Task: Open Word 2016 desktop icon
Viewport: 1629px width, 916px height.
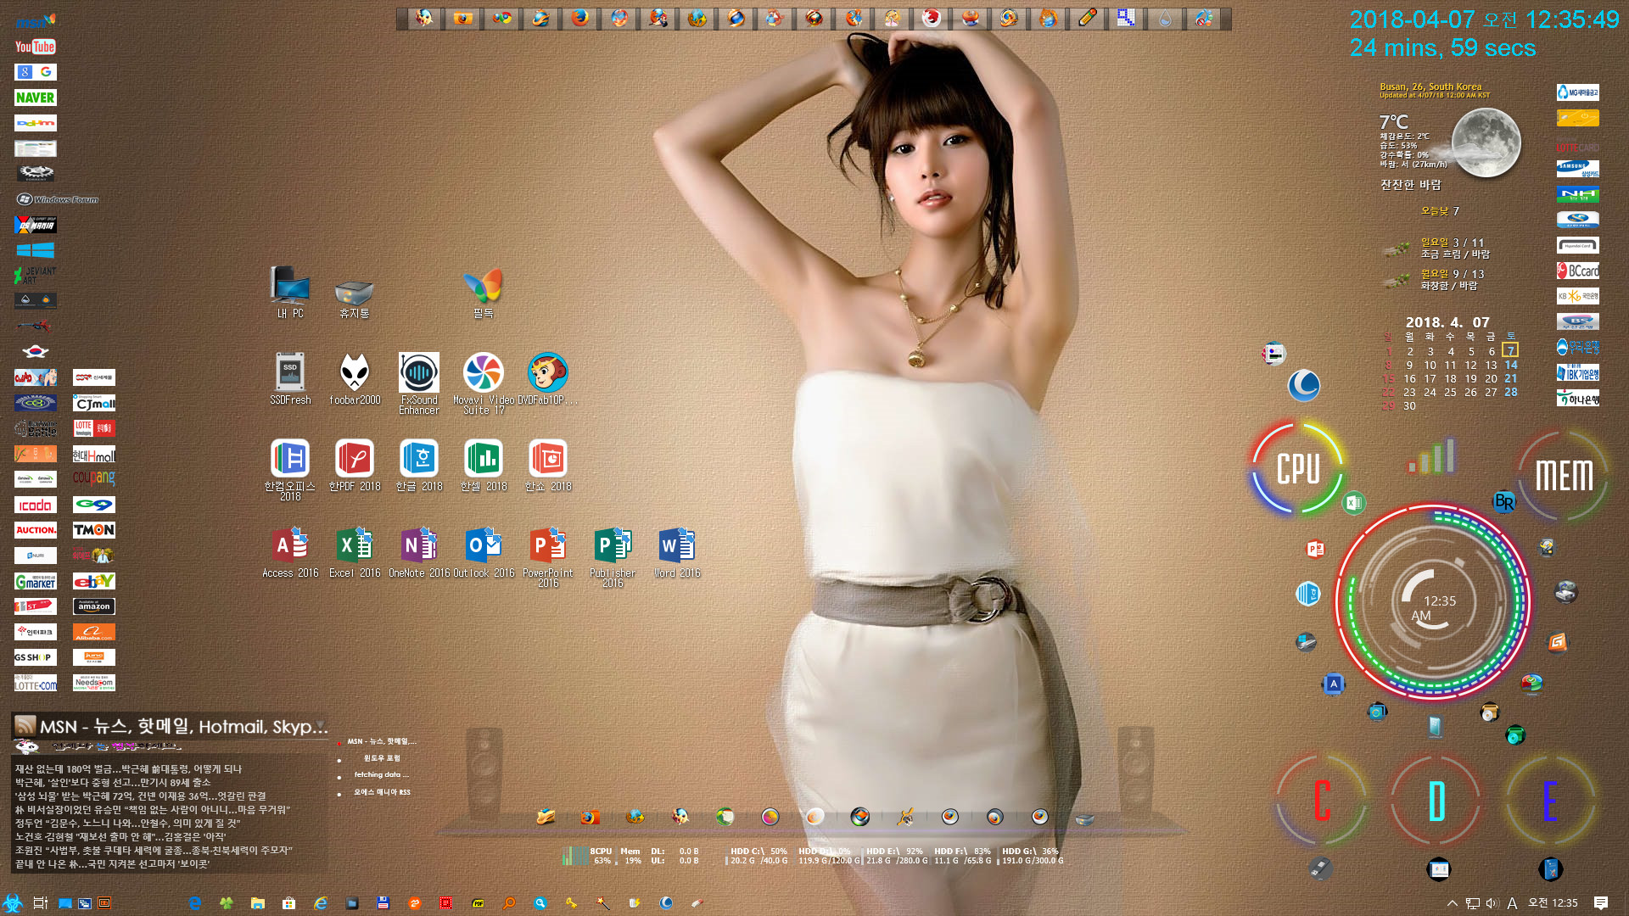Action: (677, 552)
